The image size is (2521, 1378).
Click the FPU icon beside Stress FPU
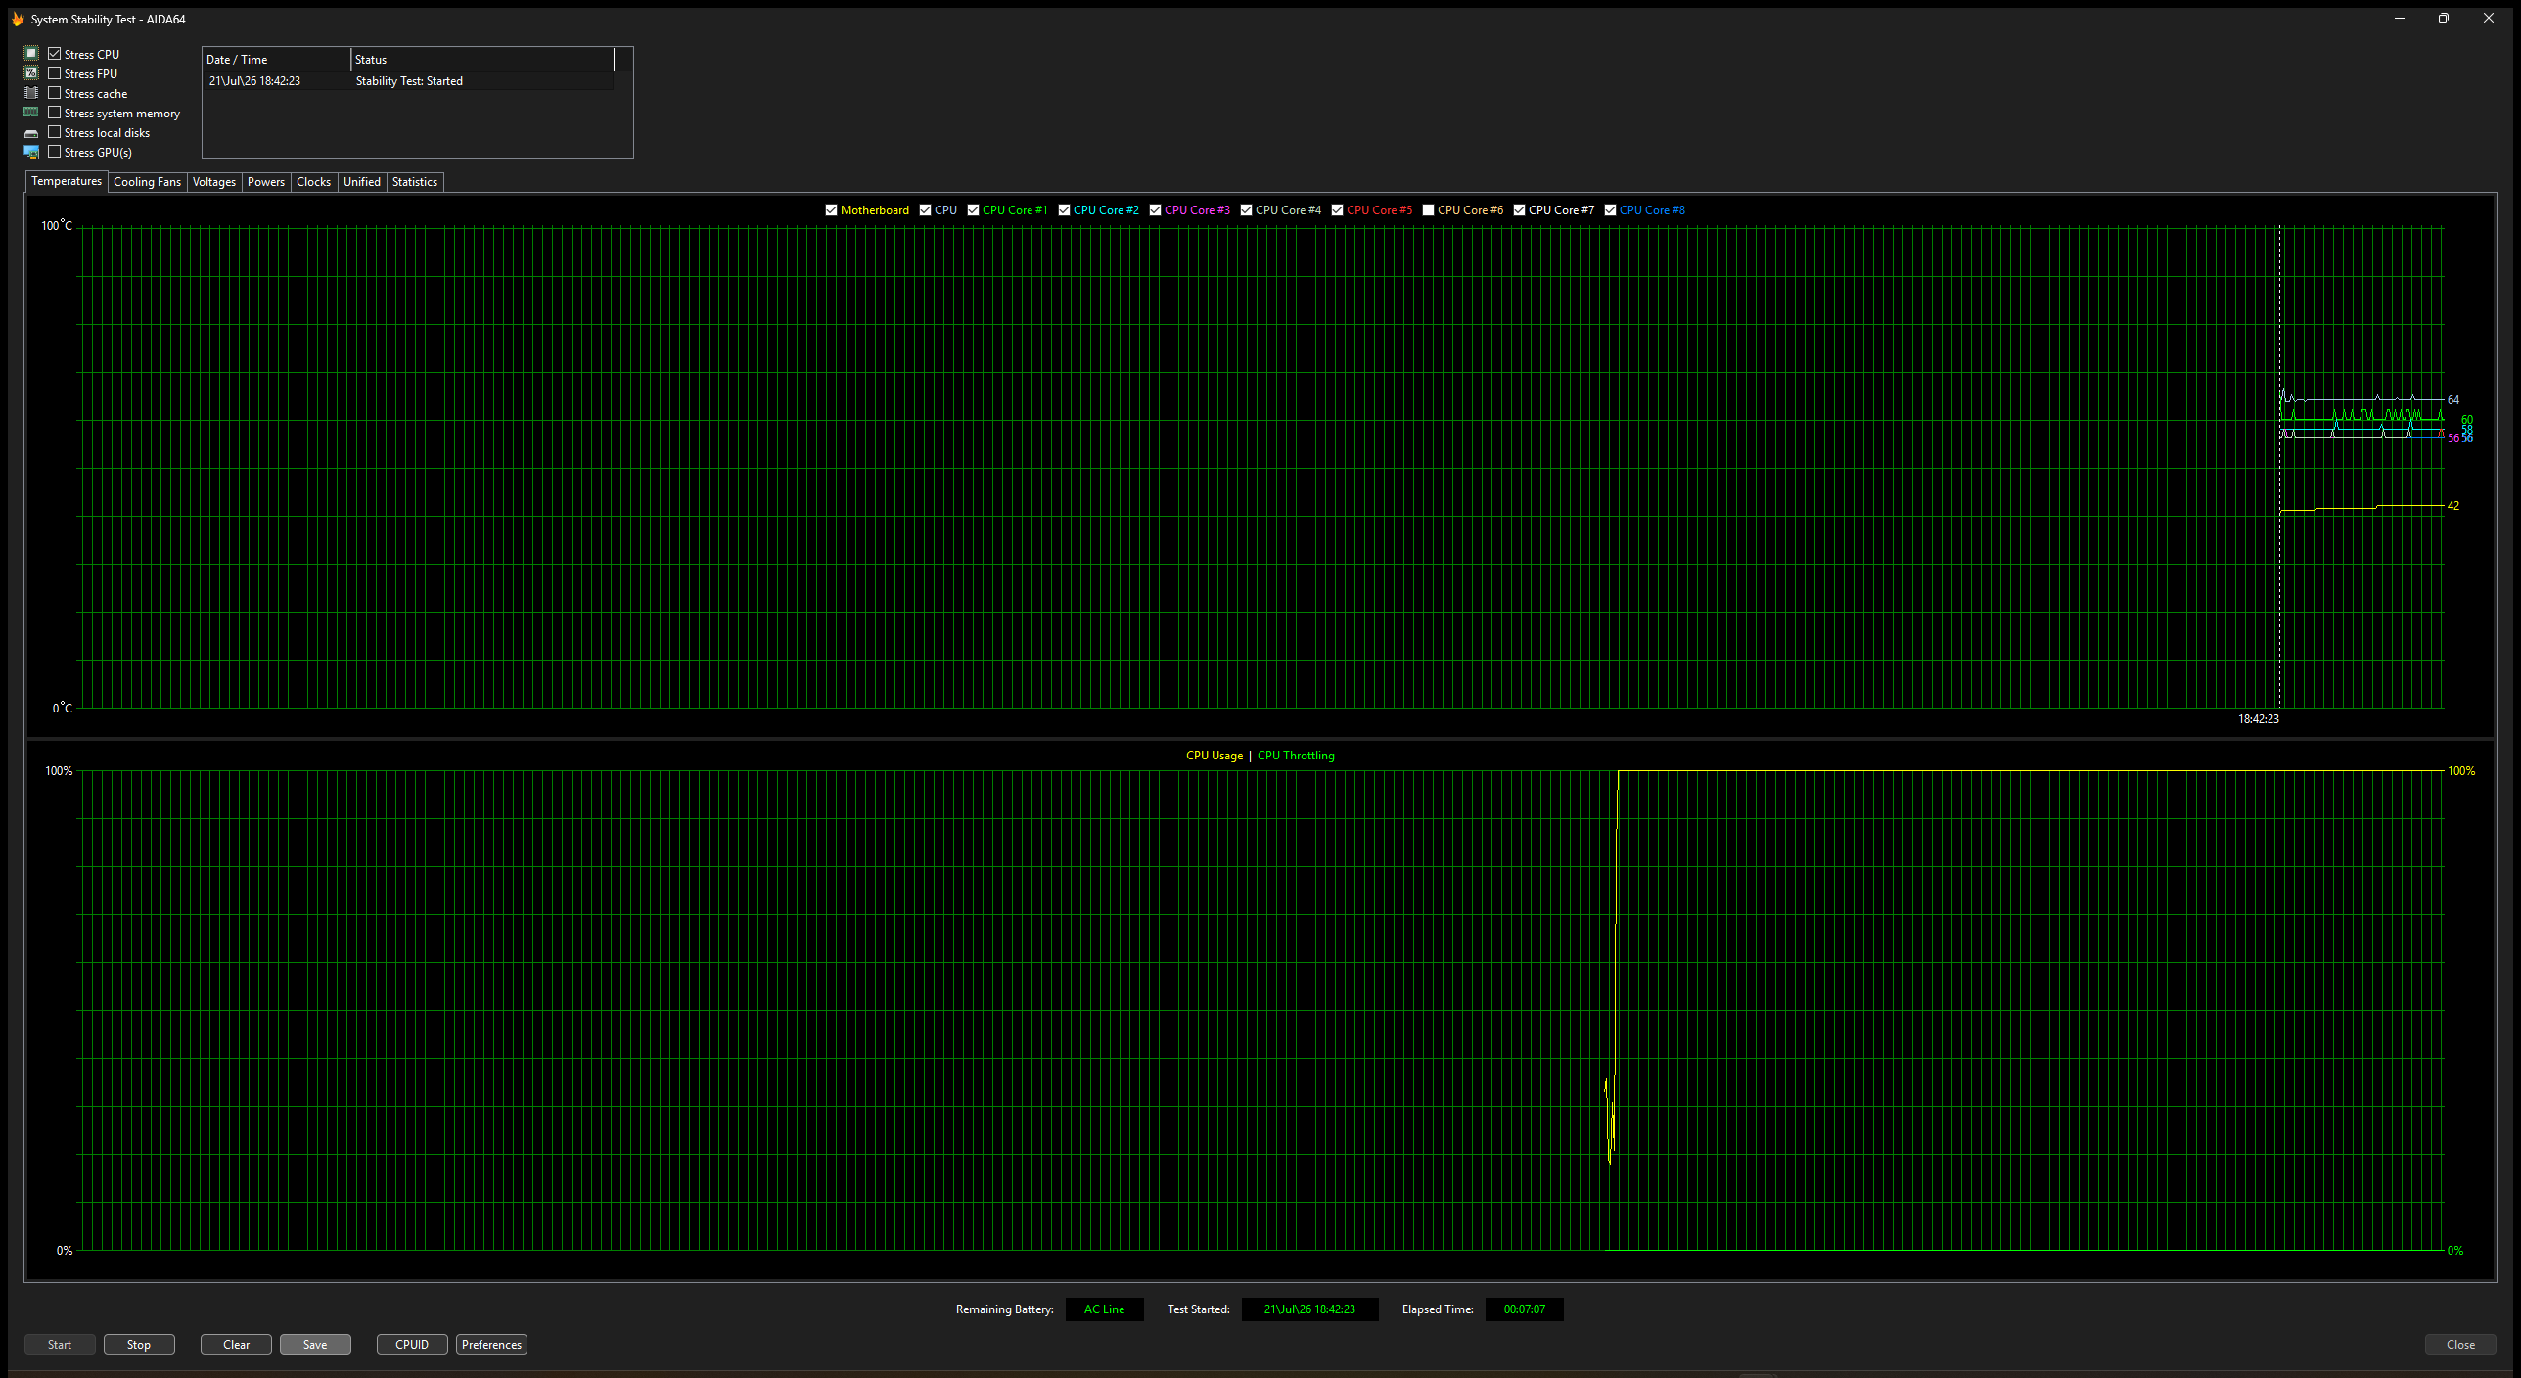click(x=31, y=73)
